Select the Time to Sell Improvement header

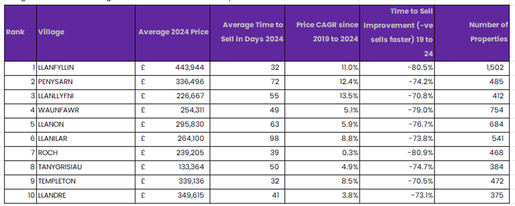[397, 33]
